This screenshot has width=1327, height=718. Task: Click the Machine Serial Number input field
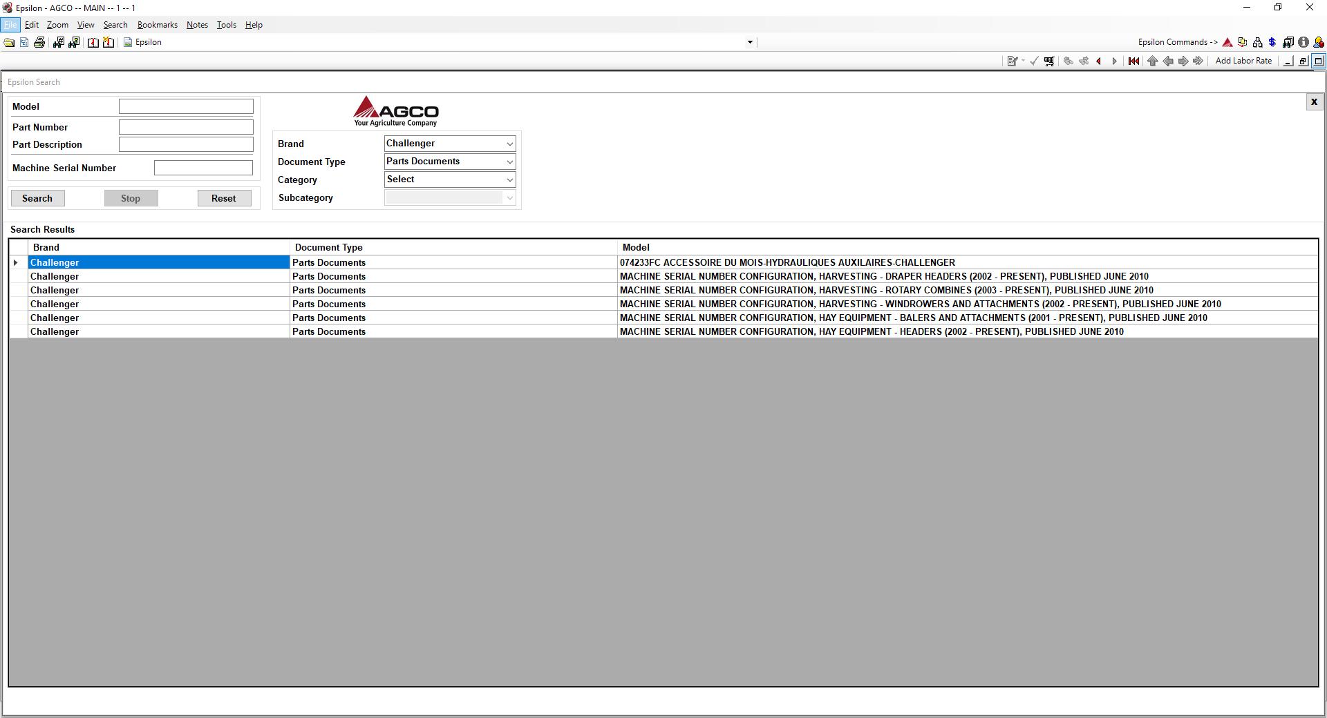[x=203, y=168]
